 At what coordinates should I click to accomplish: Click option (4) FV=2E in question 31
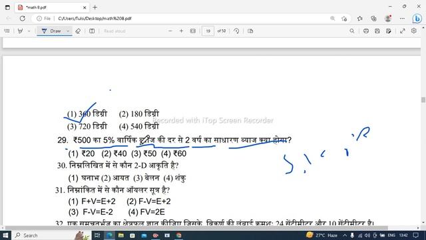(146, 212)
